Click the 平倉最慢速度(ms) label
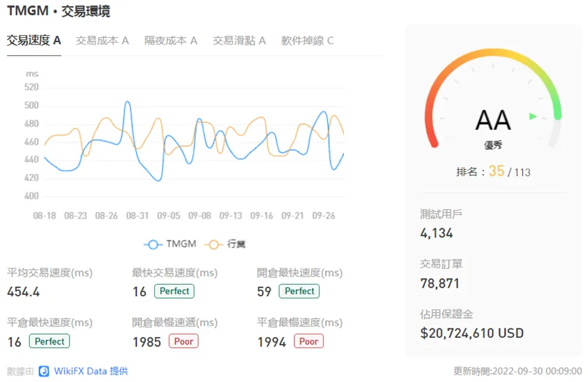This screenshot has height=382, width=588. coord(300,322)
